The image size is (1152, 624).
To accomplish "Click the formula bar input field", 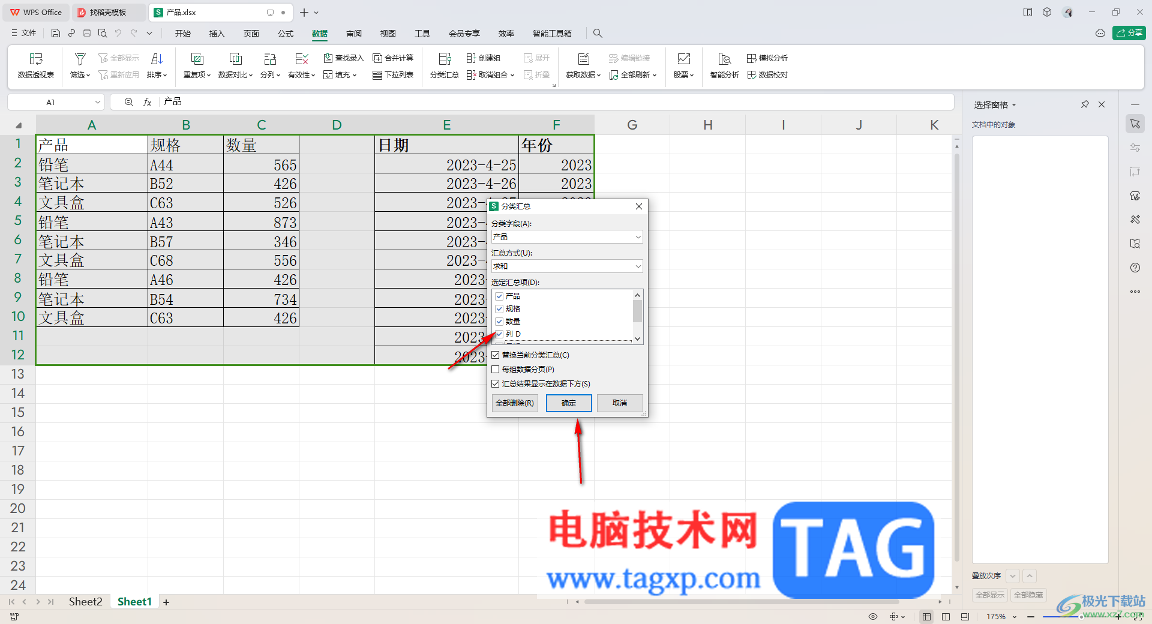I will 557,102.
